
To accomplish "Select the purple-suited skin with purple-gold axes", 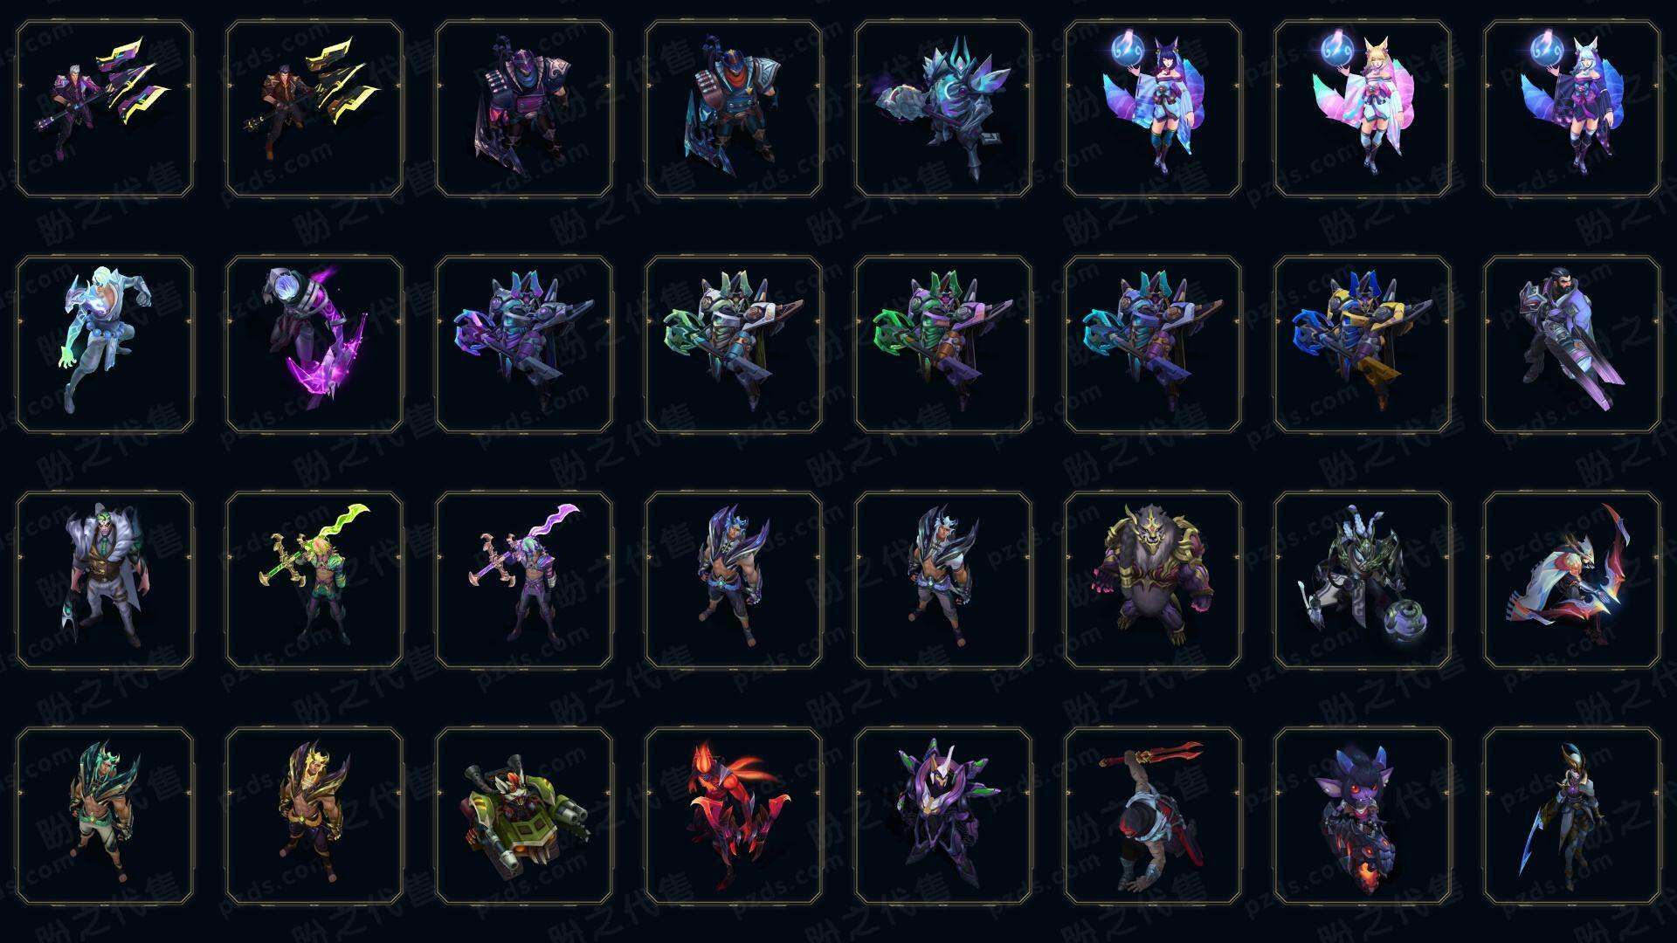I will pyautogui.click(x=105, y=109).
